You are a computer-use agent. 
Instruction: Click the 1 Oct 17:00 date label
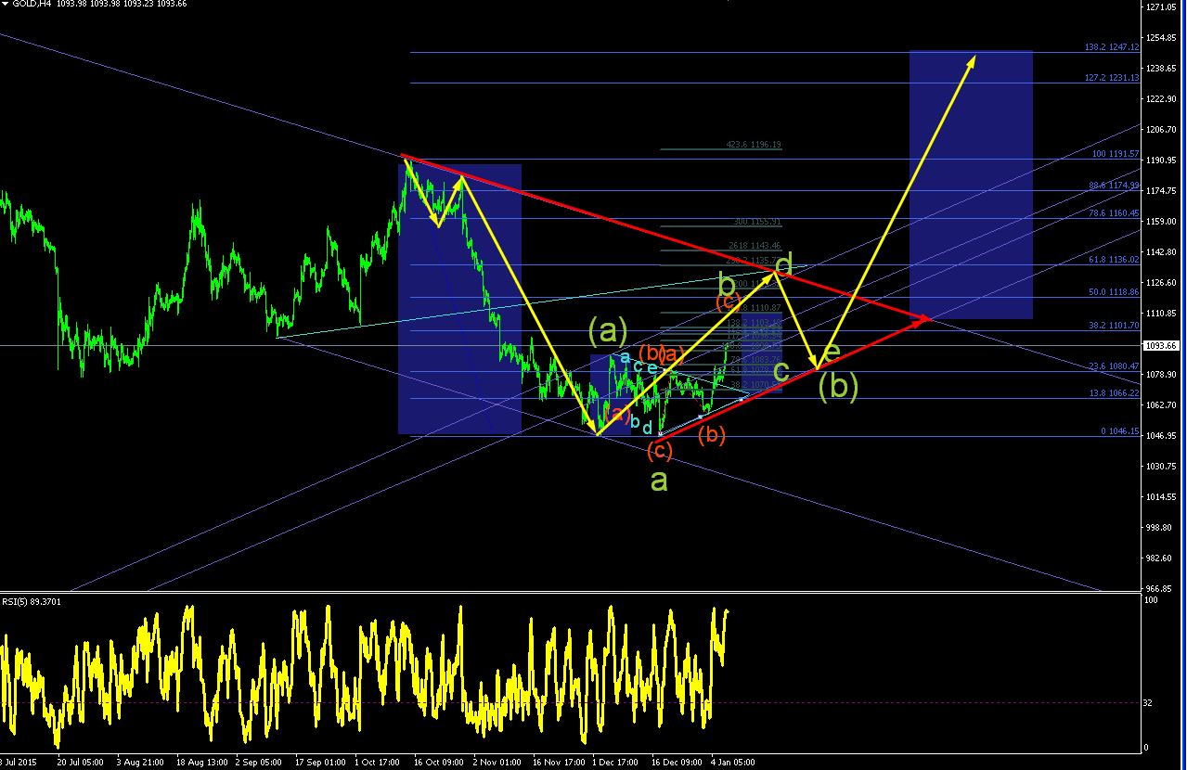[x=377, y=763]
